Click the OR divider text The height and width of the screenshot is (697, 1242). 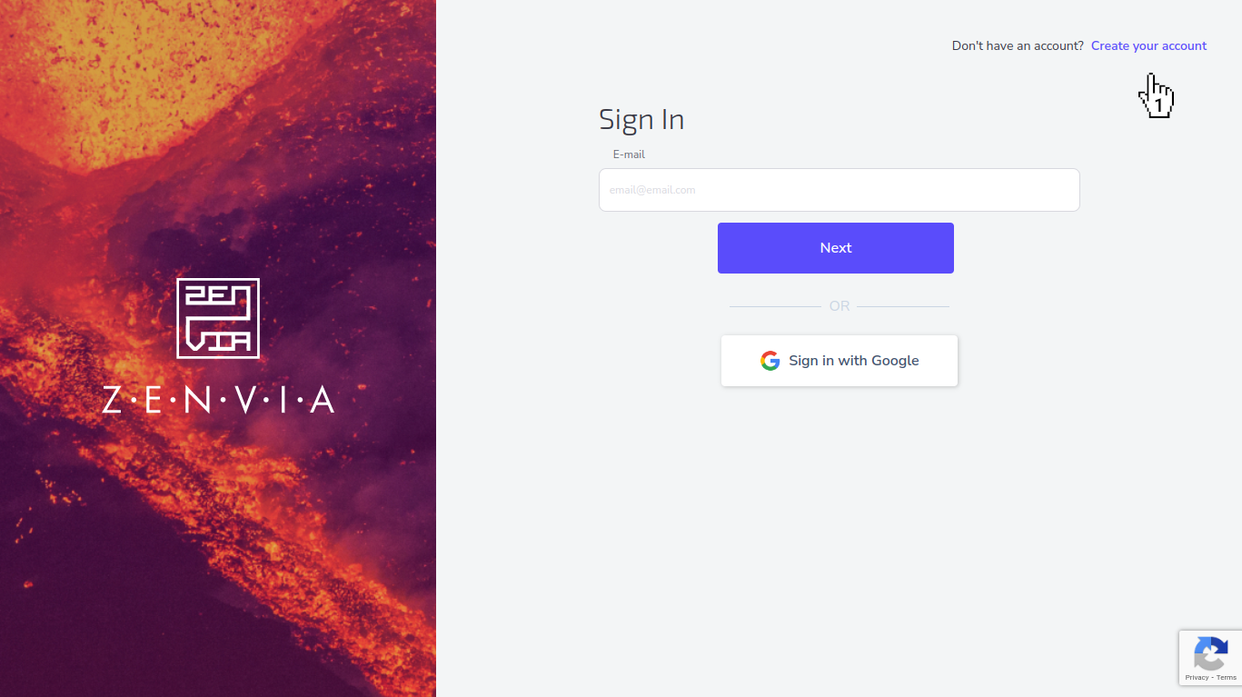pos(840,306)
